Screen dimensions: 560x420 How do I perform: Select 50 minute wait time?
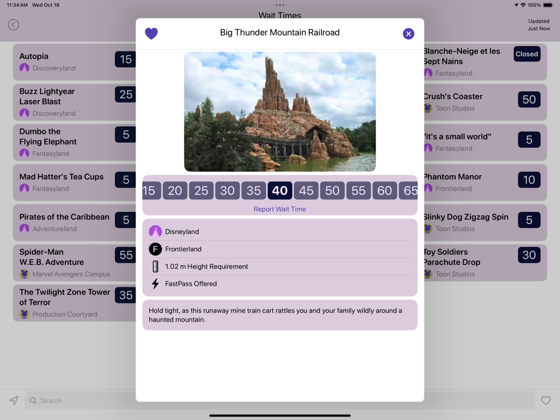tap(332, 190)
